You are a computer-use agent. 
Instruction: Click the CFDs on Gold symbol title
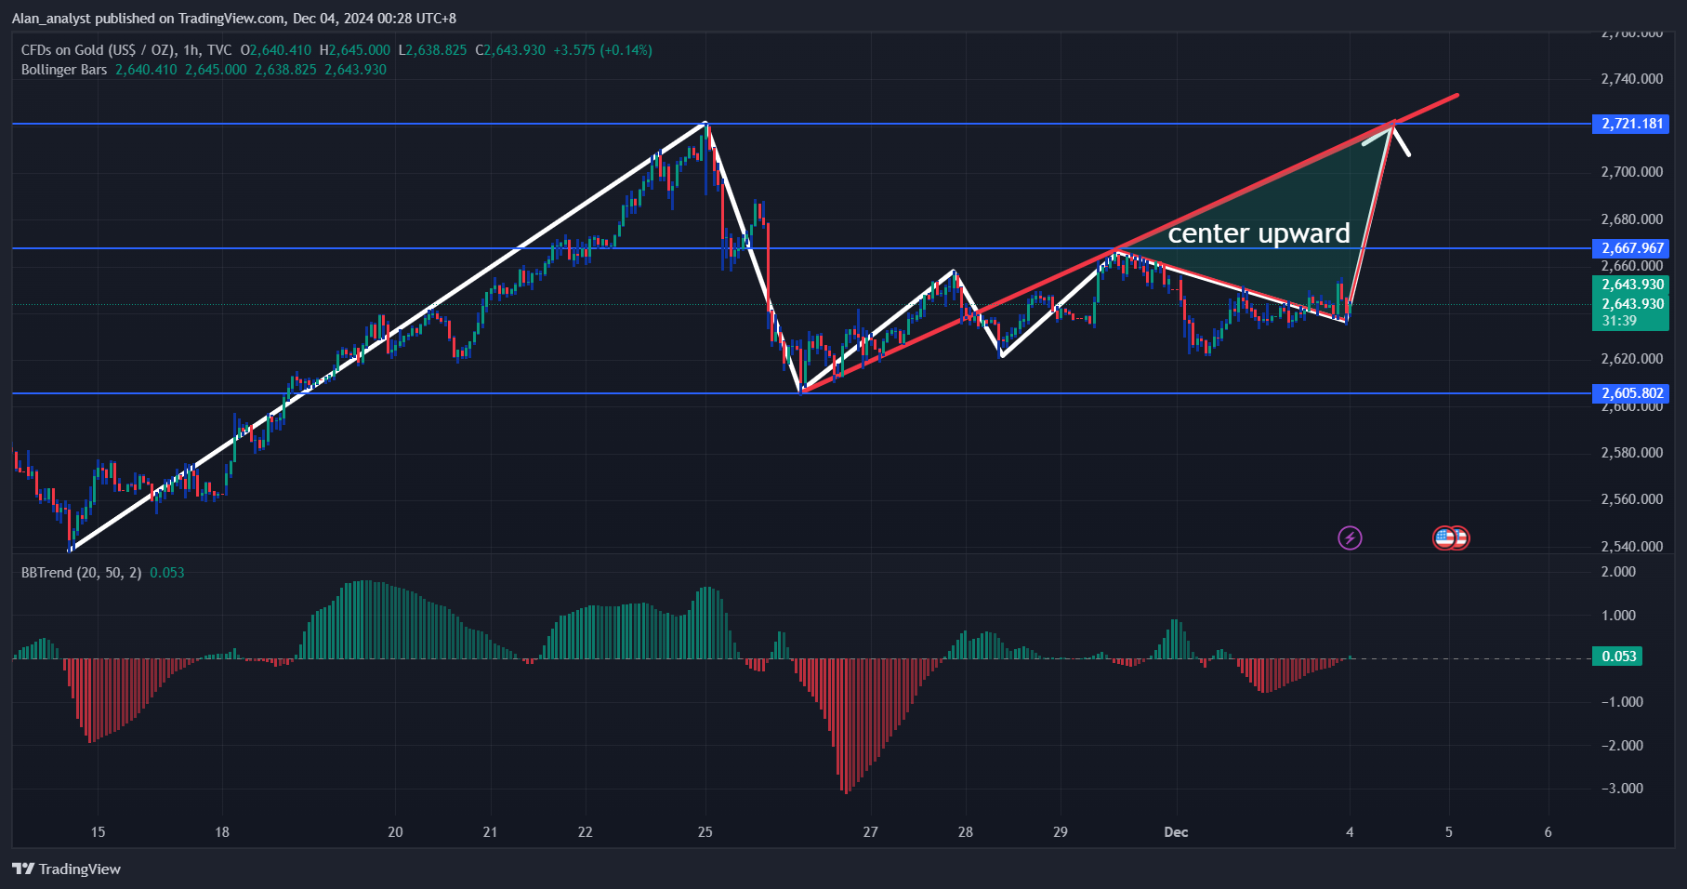98,50
